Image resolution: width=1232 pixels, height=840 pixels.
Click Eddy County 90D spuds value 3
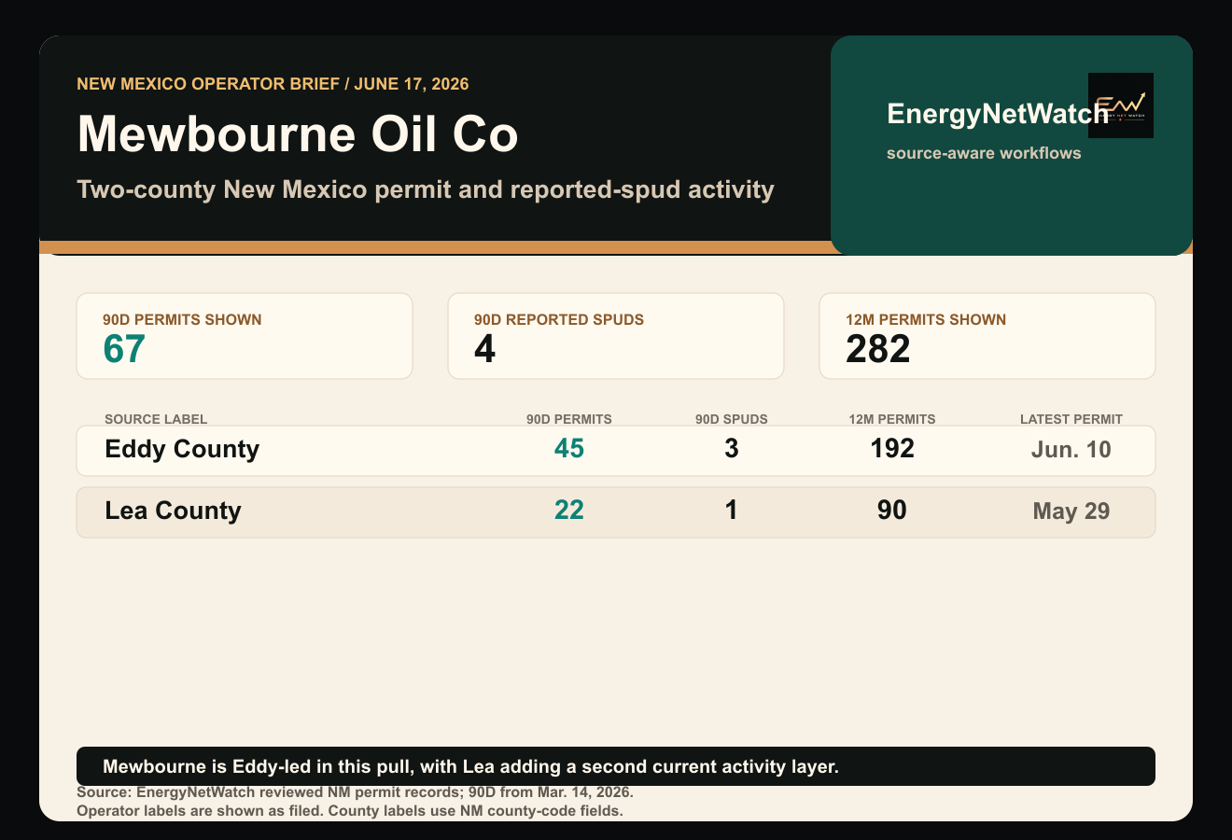[732, 449]
